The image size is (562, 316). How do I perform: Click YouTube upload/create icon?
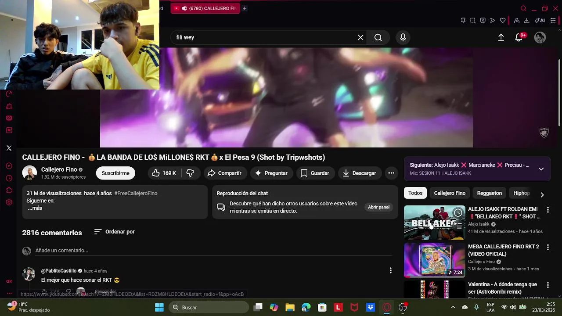click(501, 37)
